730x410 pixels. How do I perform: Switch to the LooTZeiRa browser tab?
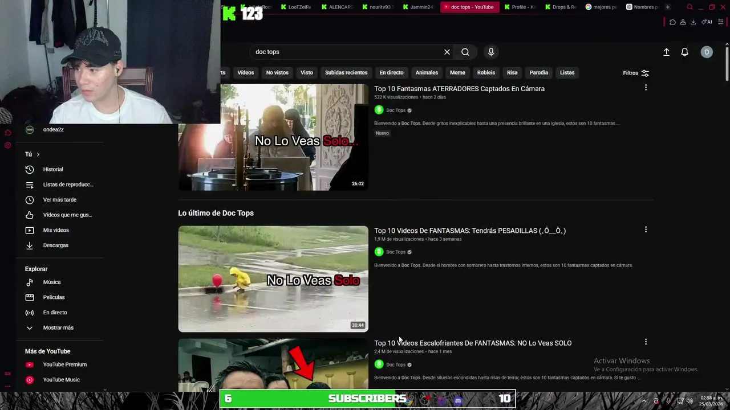tap(295, 7)
